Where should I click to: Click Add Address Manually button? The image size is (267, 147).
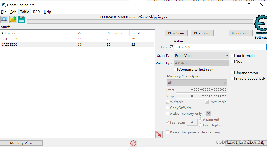246,143
